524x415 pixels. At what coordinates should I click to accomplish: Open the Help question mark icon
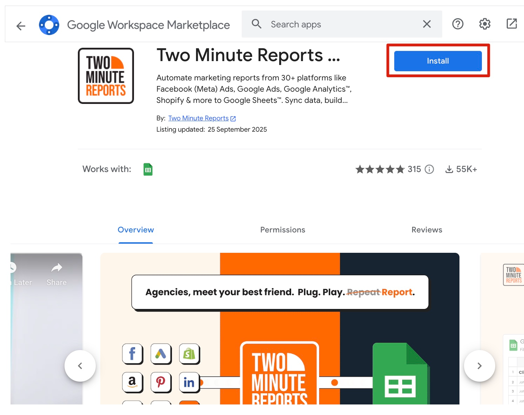(458, 24)
